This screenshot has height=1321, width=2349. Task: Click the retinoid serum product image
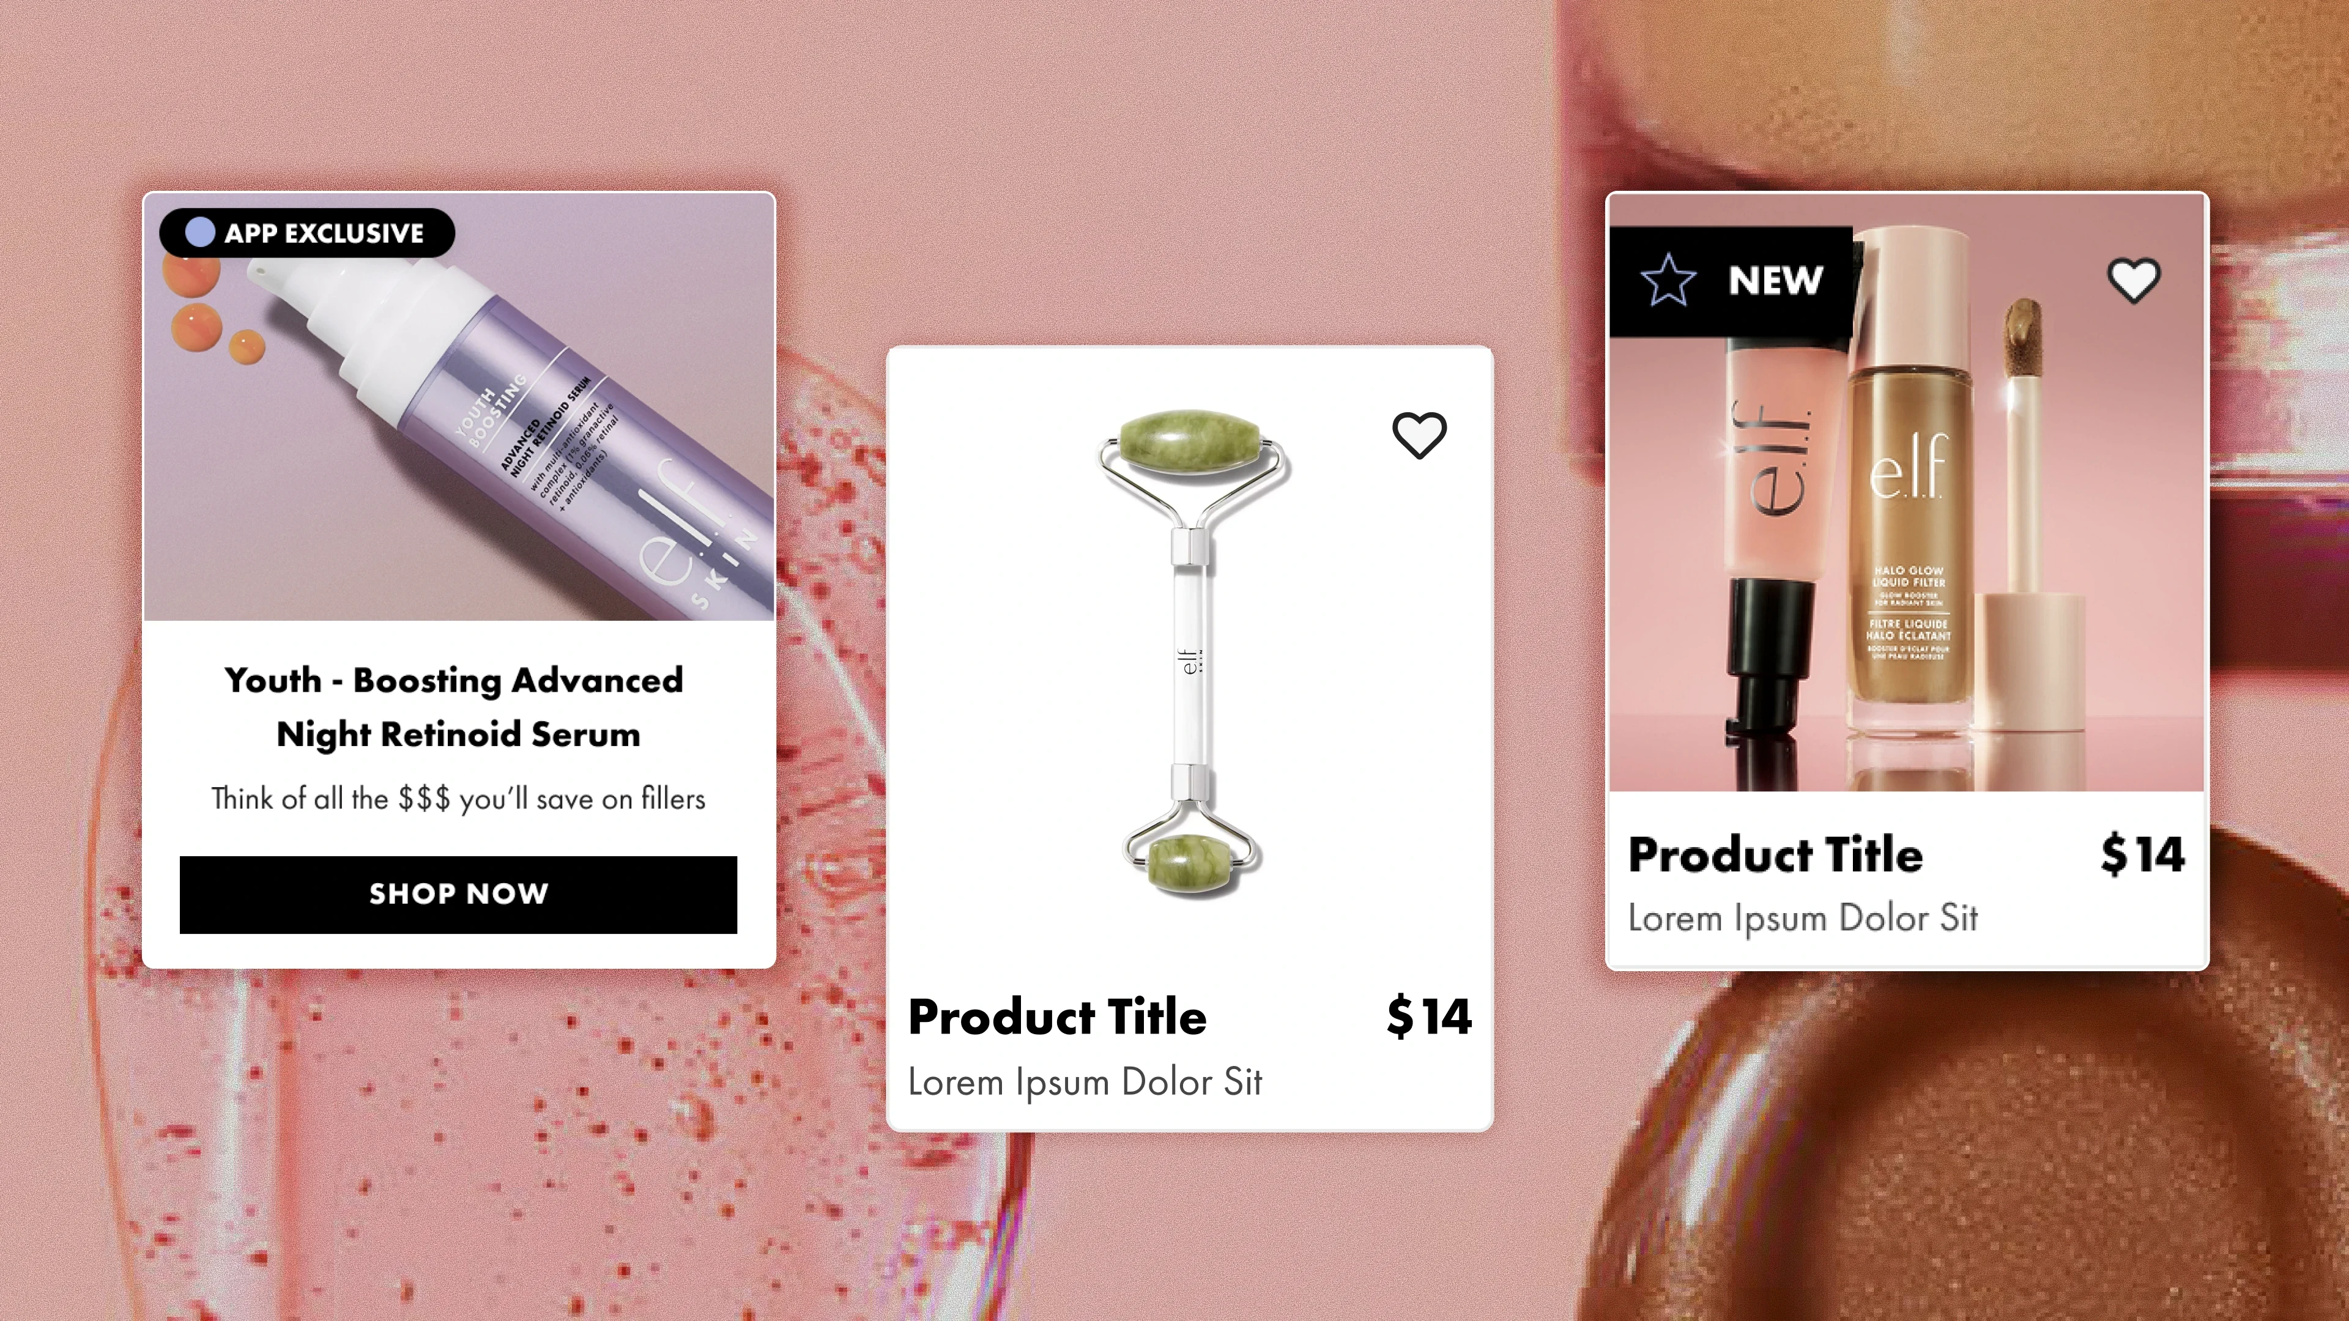459,407
